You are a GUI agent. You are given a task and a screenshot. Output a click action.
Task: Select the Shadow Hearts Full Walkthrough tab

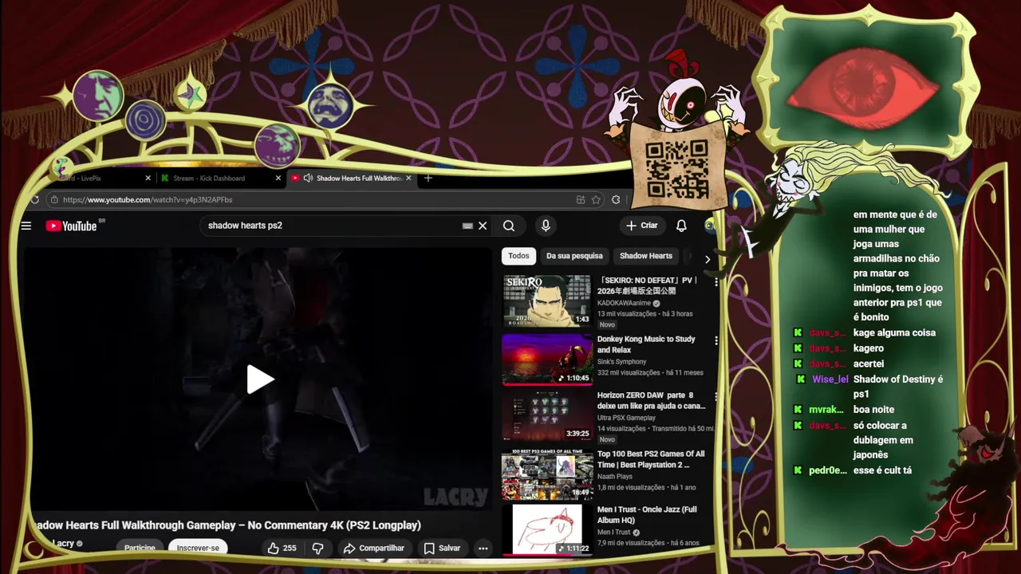[351, 178]
